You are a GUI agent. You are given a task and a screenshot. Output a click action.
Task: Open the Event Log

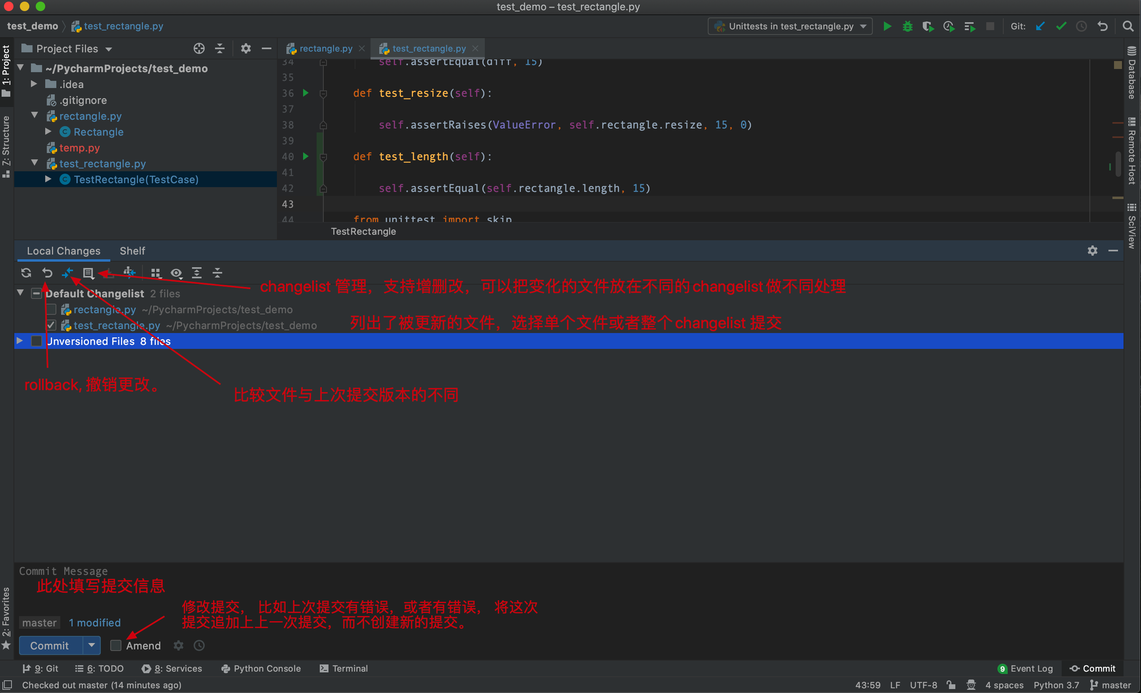(x=1025, y=668)
